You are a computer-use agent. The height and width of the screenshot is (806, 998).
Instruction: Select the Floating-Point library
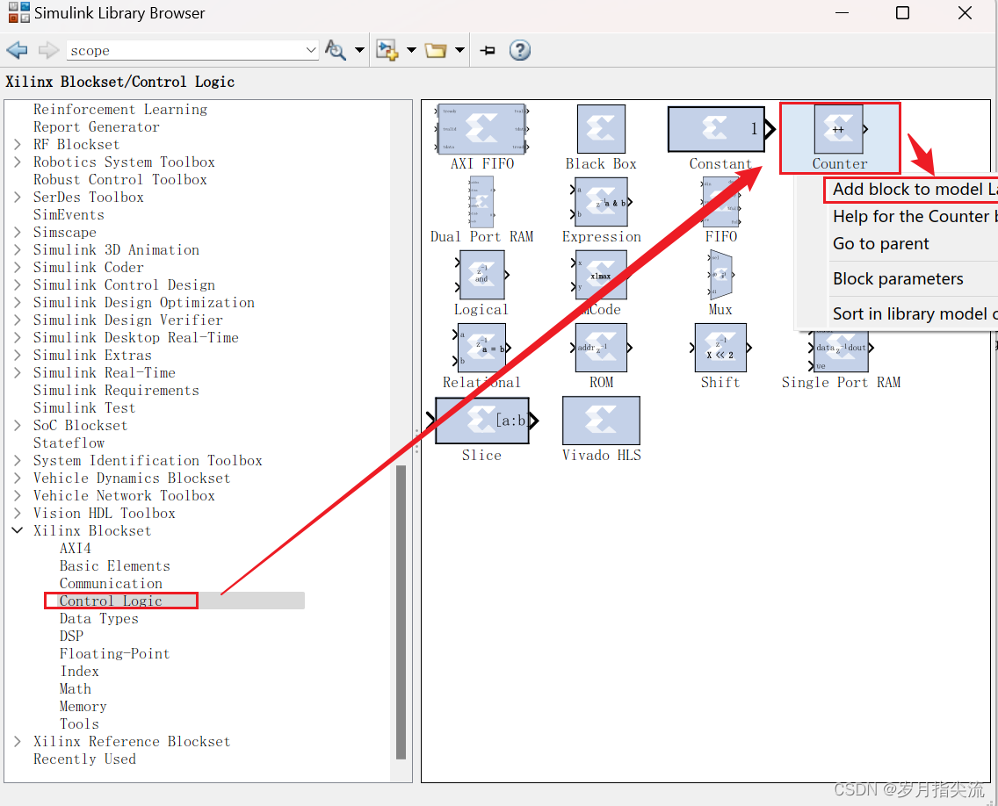point(114,653)
